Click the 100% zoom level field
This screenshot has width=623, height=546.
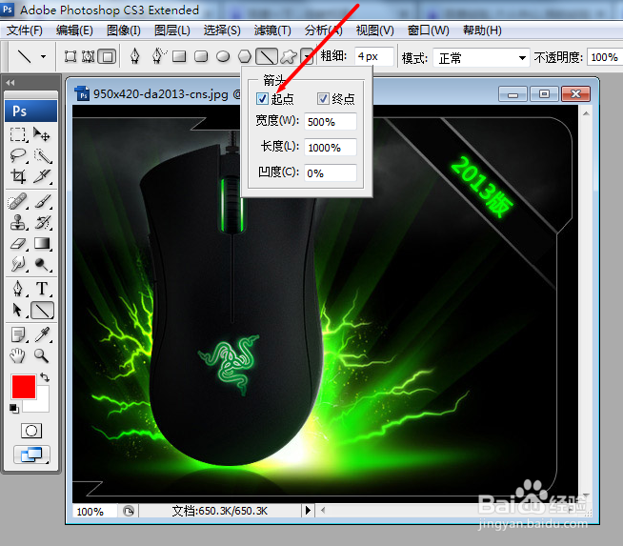94,511
